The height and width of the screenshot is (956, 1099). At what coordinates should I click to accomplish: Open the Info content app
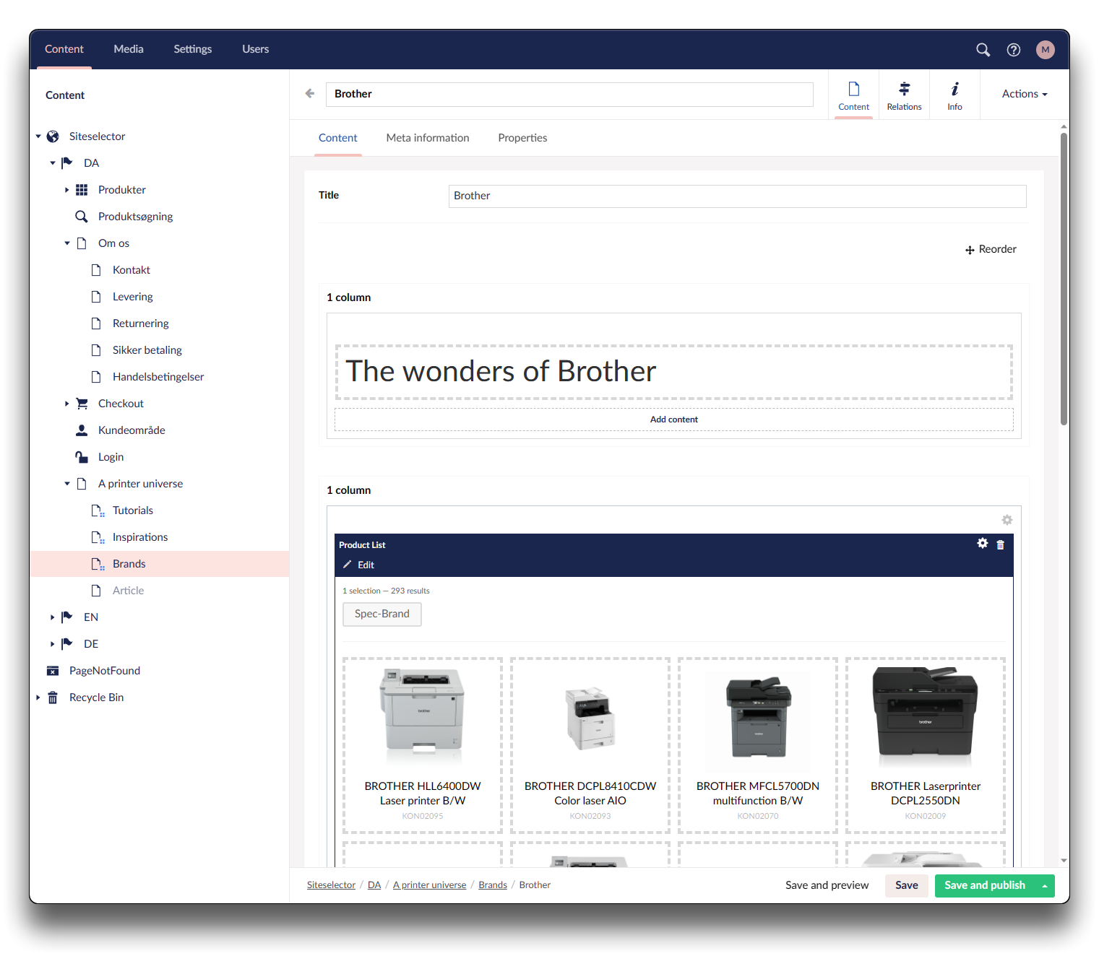coord(954,95)
